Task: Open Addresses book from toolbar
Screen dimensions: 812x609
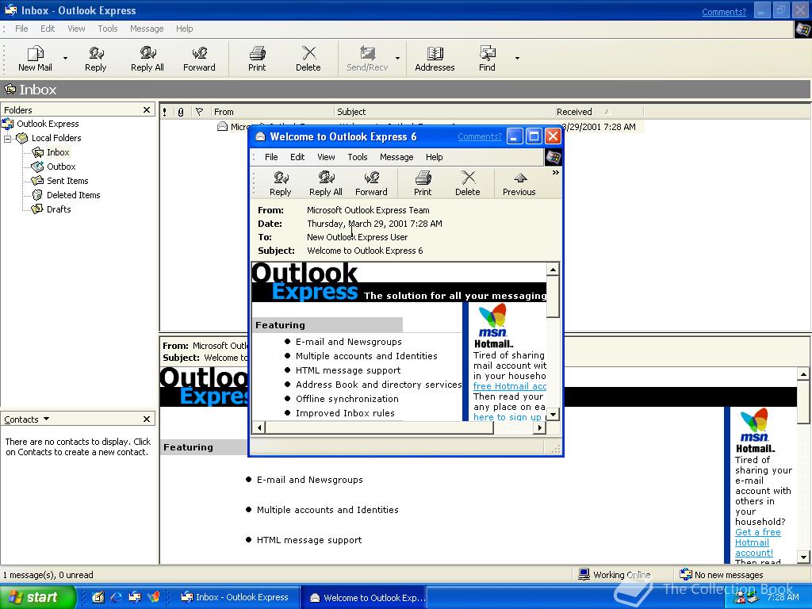Action: [435, 59]
